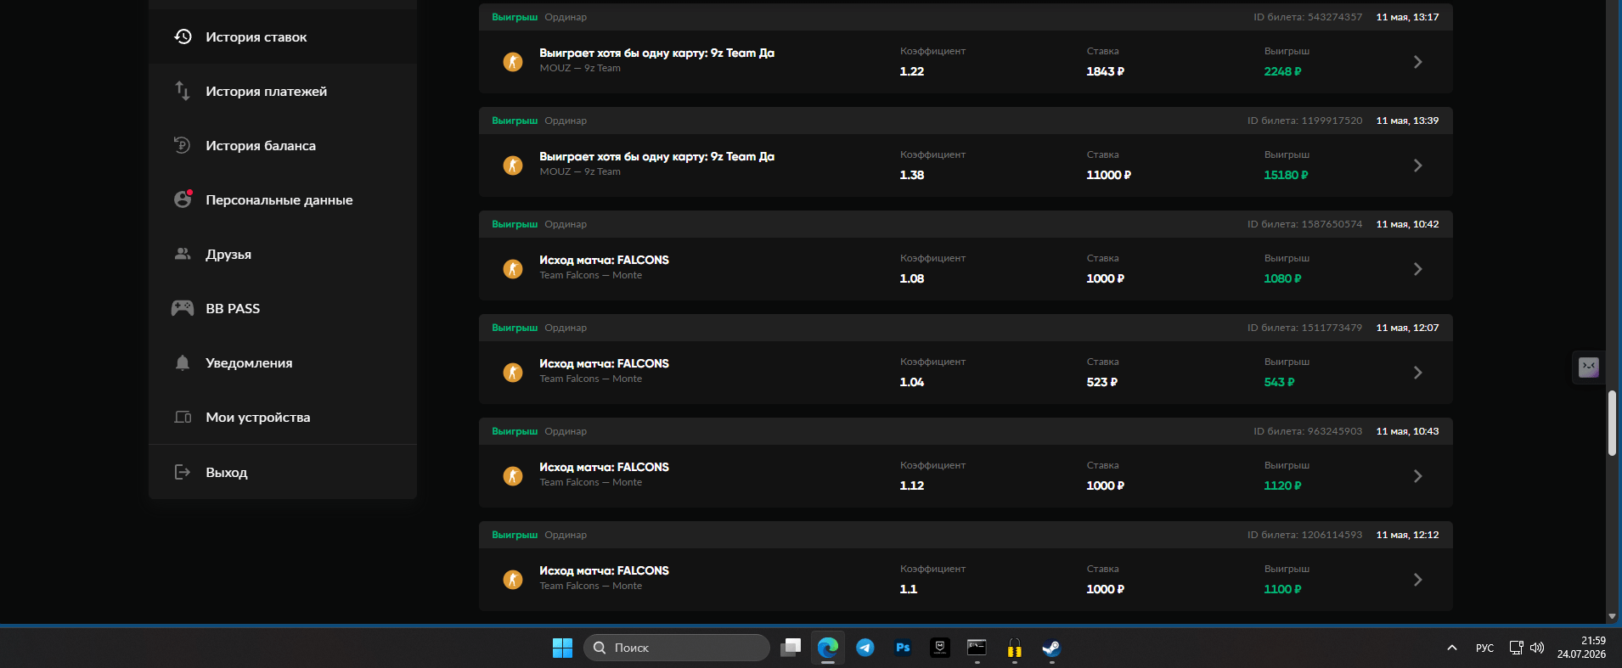Viewport: 1622px width, 668px height.
Task: Open Steam from taskbar
Action: point(1051,648)
